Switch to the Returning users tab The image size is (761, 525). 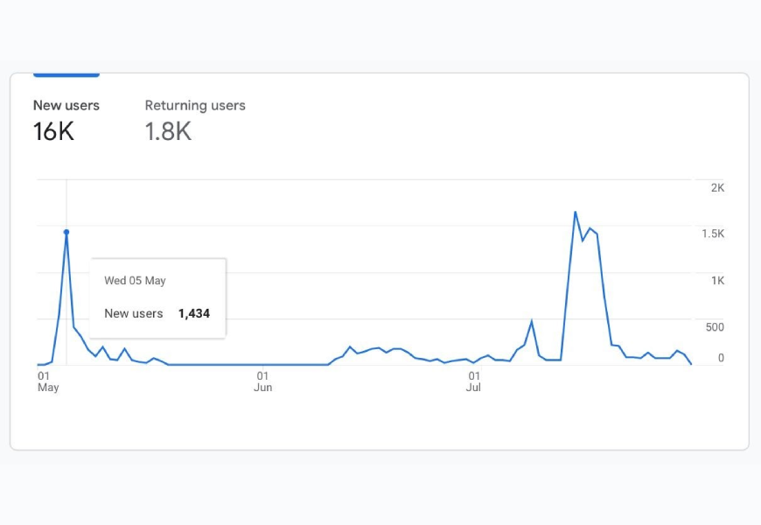pyautogui.click(x=195, y=106)
